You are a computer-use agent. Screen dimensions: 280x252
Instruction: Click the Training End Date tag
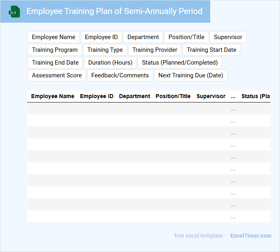pos(55,63)
